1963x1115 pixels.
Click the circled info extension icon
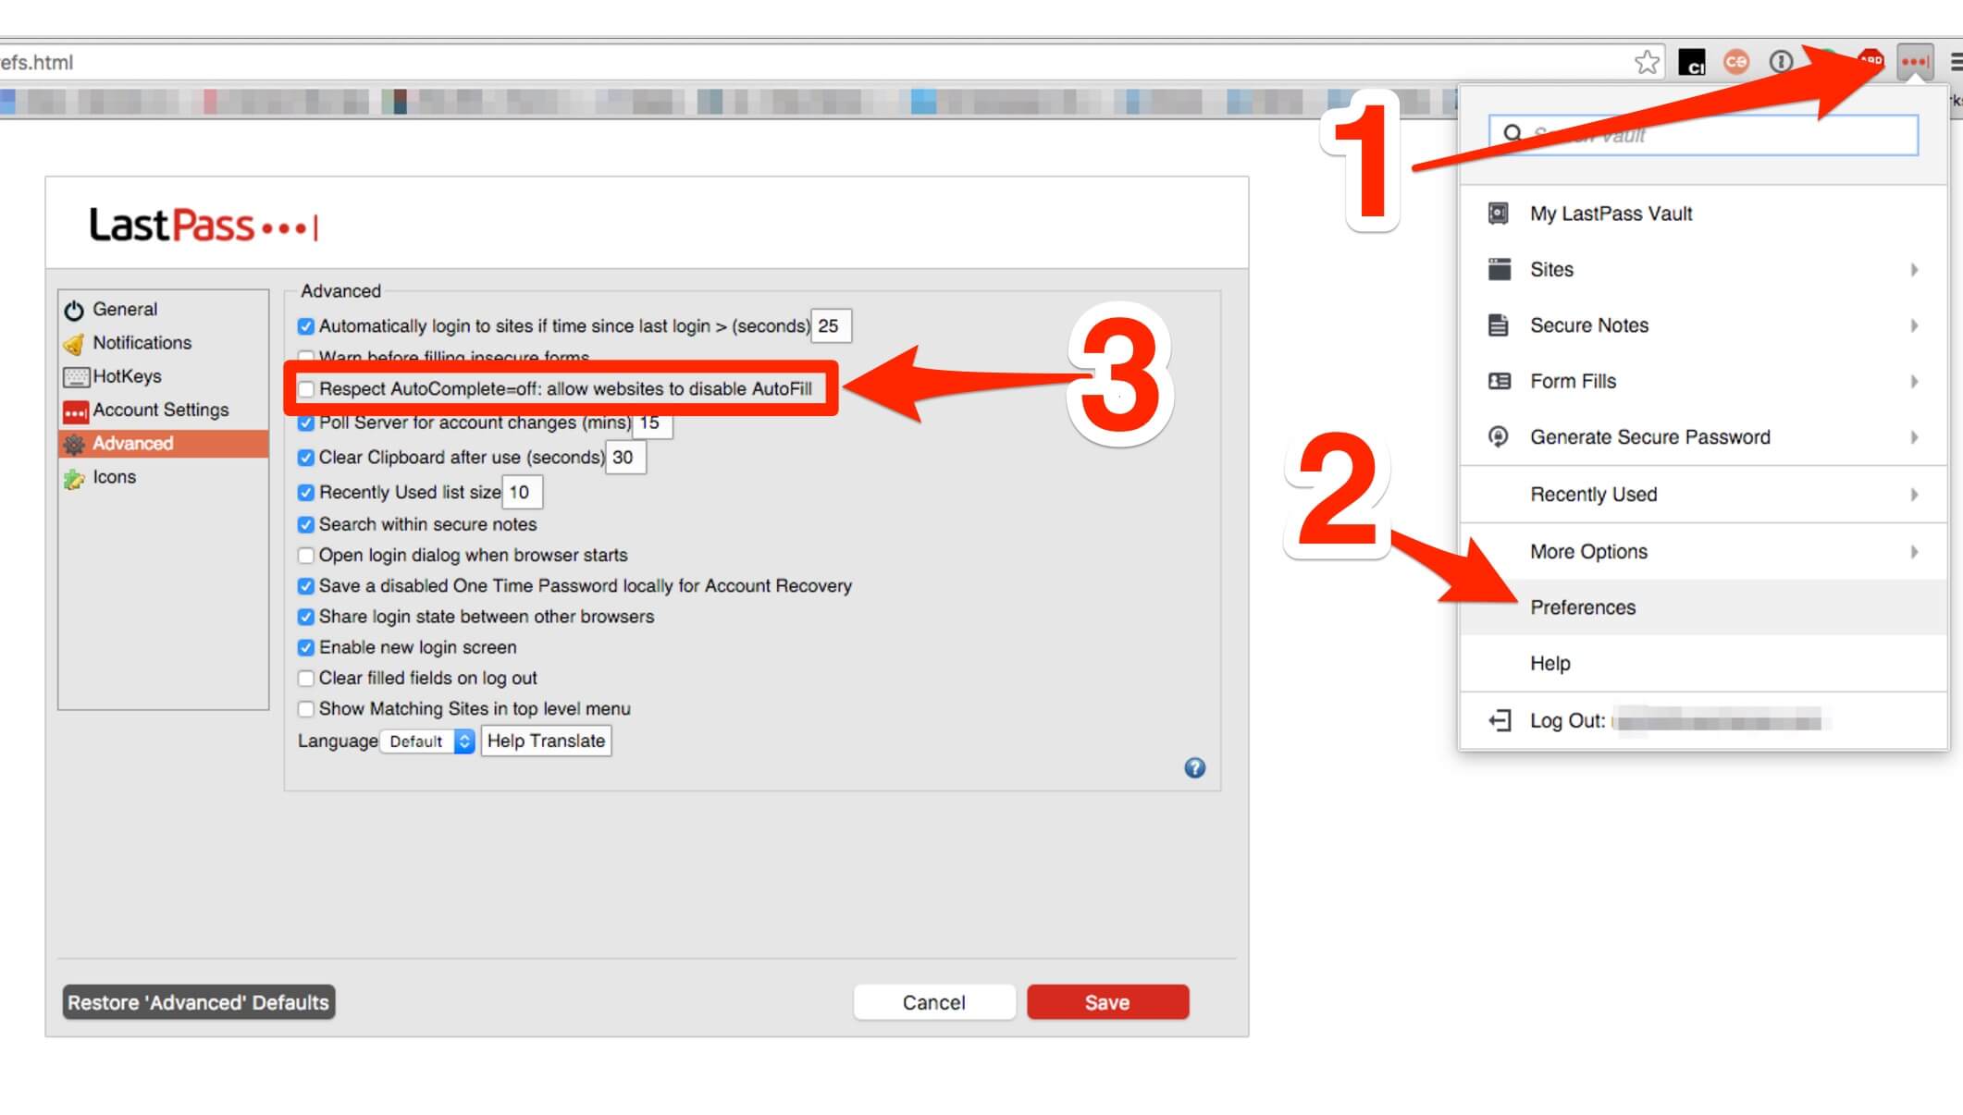coord(1781,62)
